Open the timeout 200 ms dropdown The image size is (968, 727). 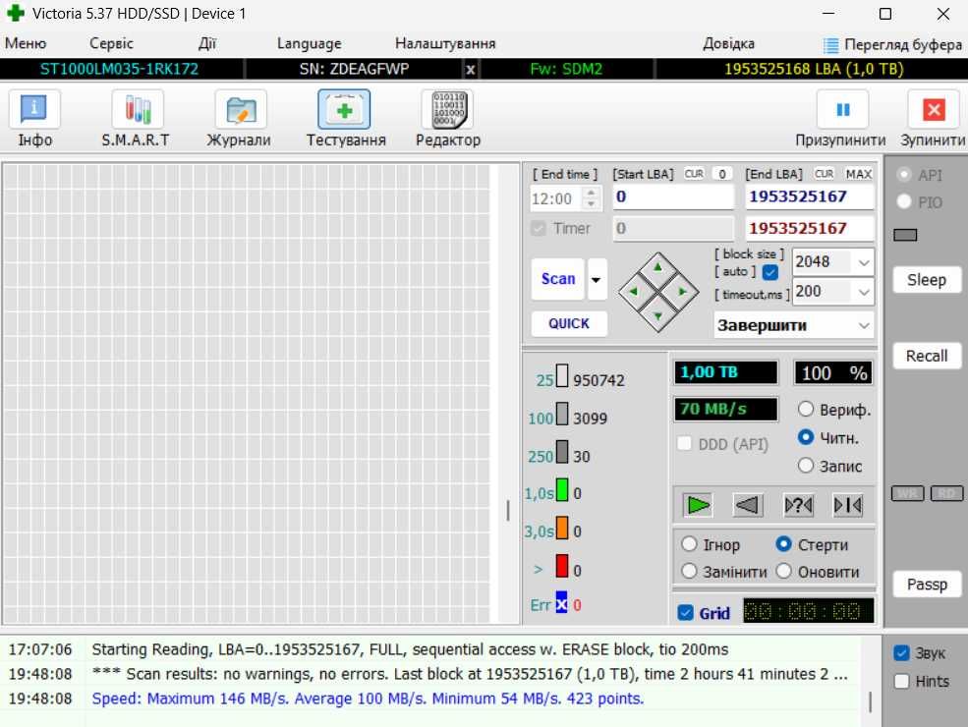[x=864, y=292]
